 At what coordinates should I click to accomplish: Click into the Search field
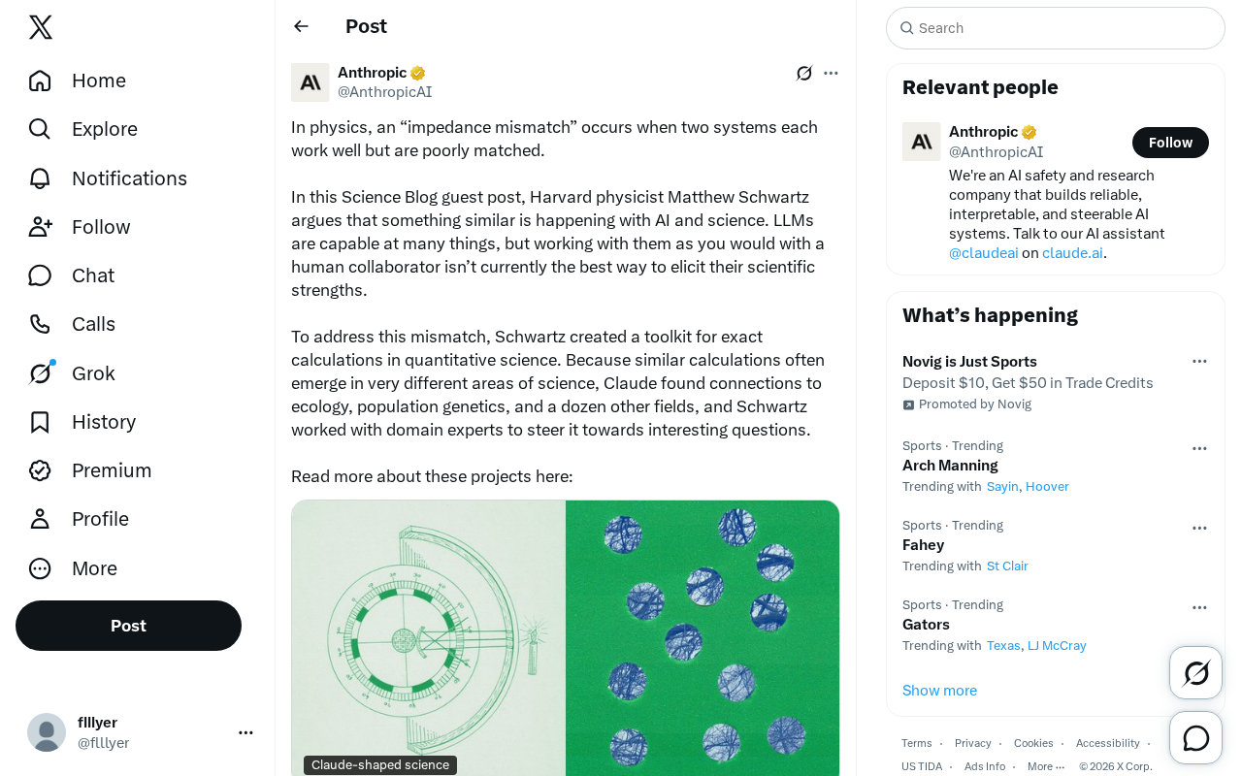pyautogui.click(x=1056, y=28)
